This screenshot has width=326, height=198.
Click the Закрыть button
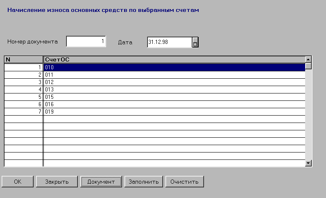[x=57, y=182]
